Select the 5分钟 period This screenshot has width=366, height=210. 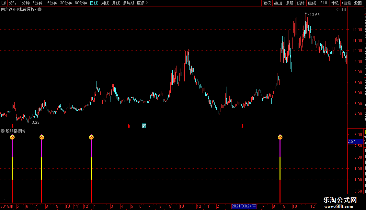point(37,3)
